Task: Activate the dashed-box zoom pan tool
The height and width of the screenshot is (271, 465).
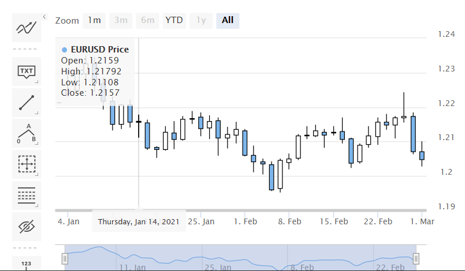Action: point(27,164)
